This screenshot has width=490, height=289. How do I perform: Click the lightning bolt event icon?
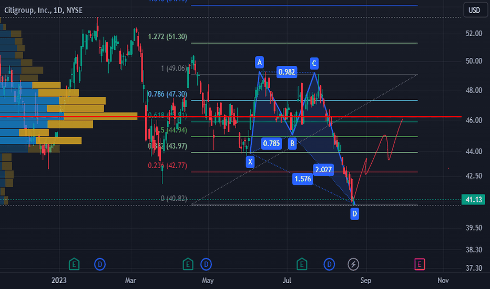tap(353, 264)
